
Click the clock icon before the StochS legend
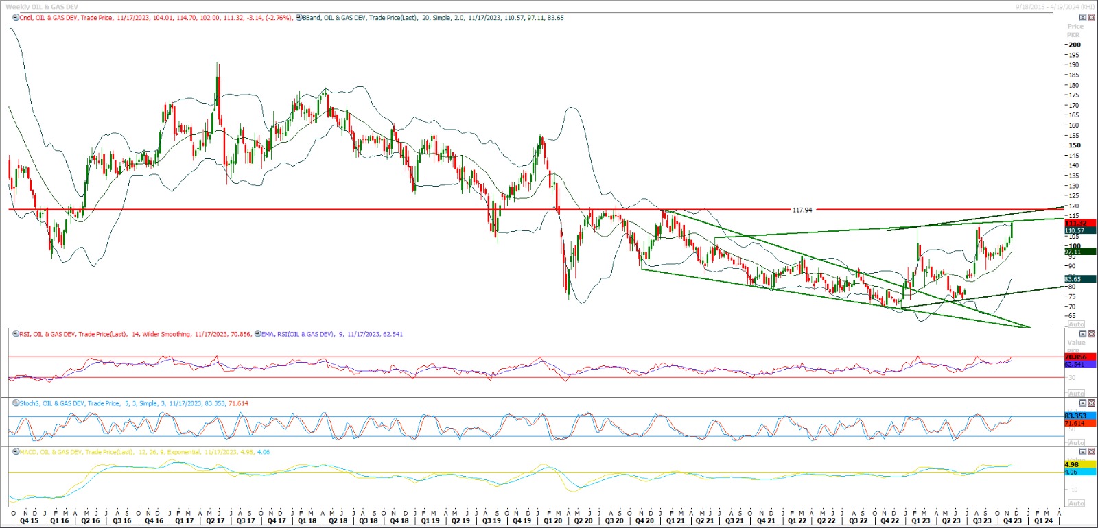[16, 403]
